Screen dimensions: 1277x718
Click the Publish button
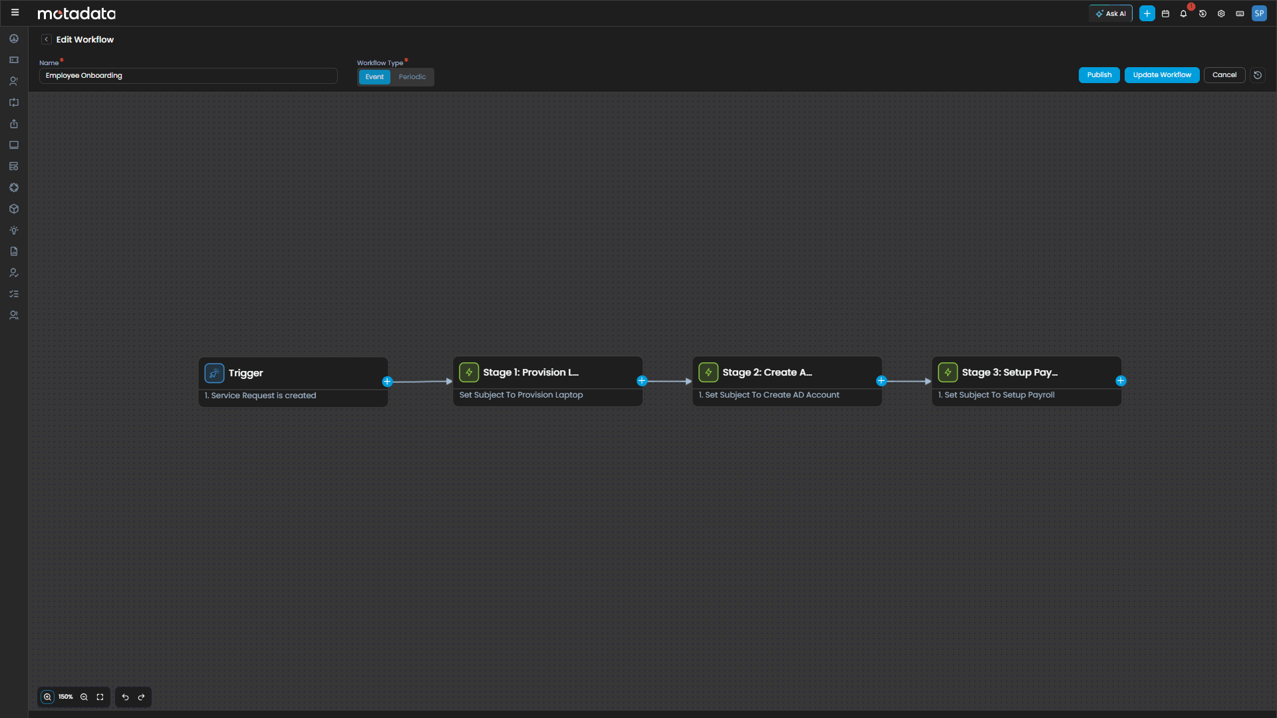tap(1099, 75)
